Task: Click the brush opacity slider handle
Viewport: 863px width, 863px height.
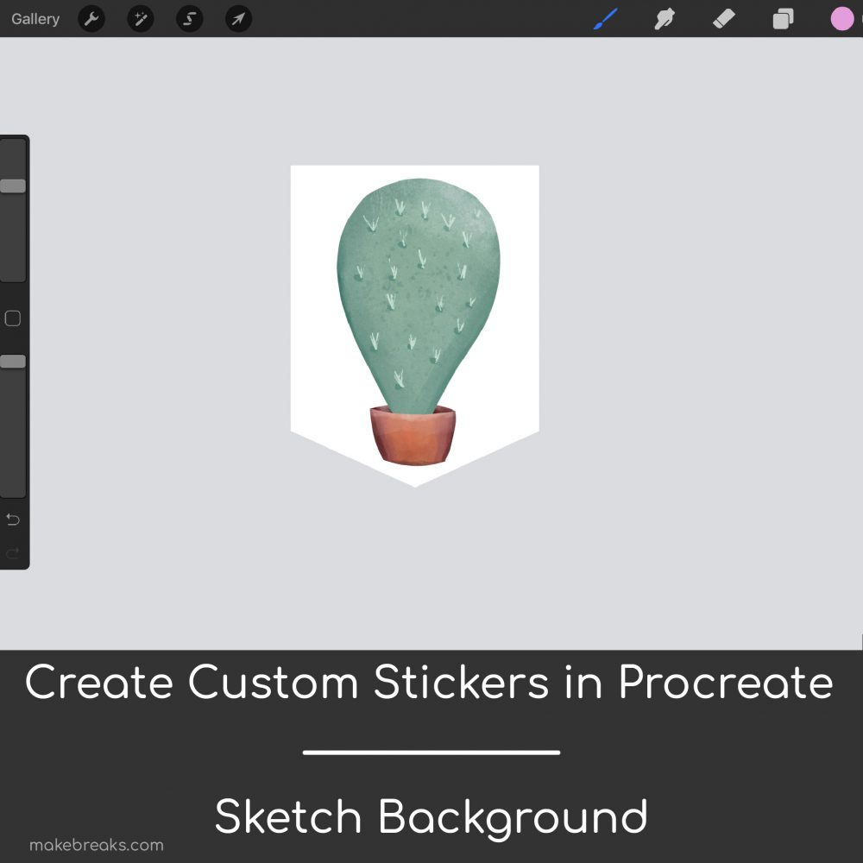Action: click(13, 362)
